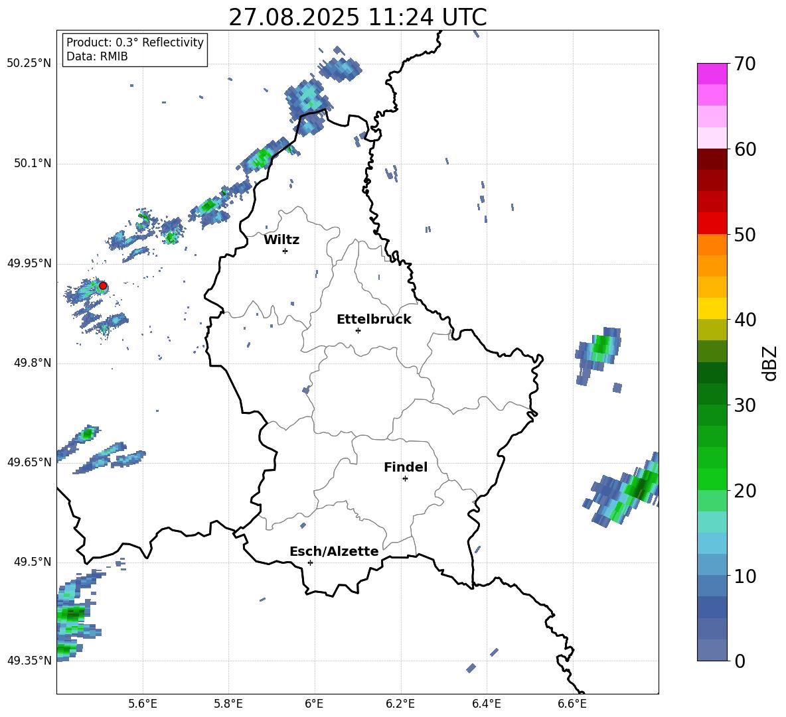Click the colorbar tick value 0
The width and height of the screenshot is (786, 717).
pos(740,661)
